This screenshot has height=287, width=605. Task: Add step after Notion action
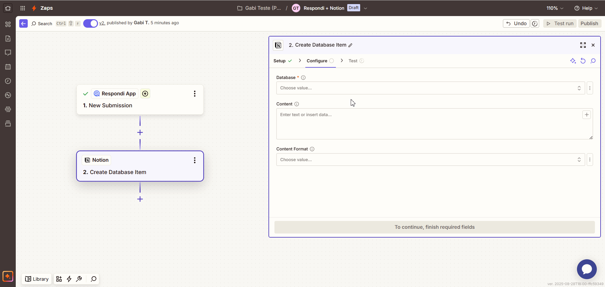pos(140,199)
